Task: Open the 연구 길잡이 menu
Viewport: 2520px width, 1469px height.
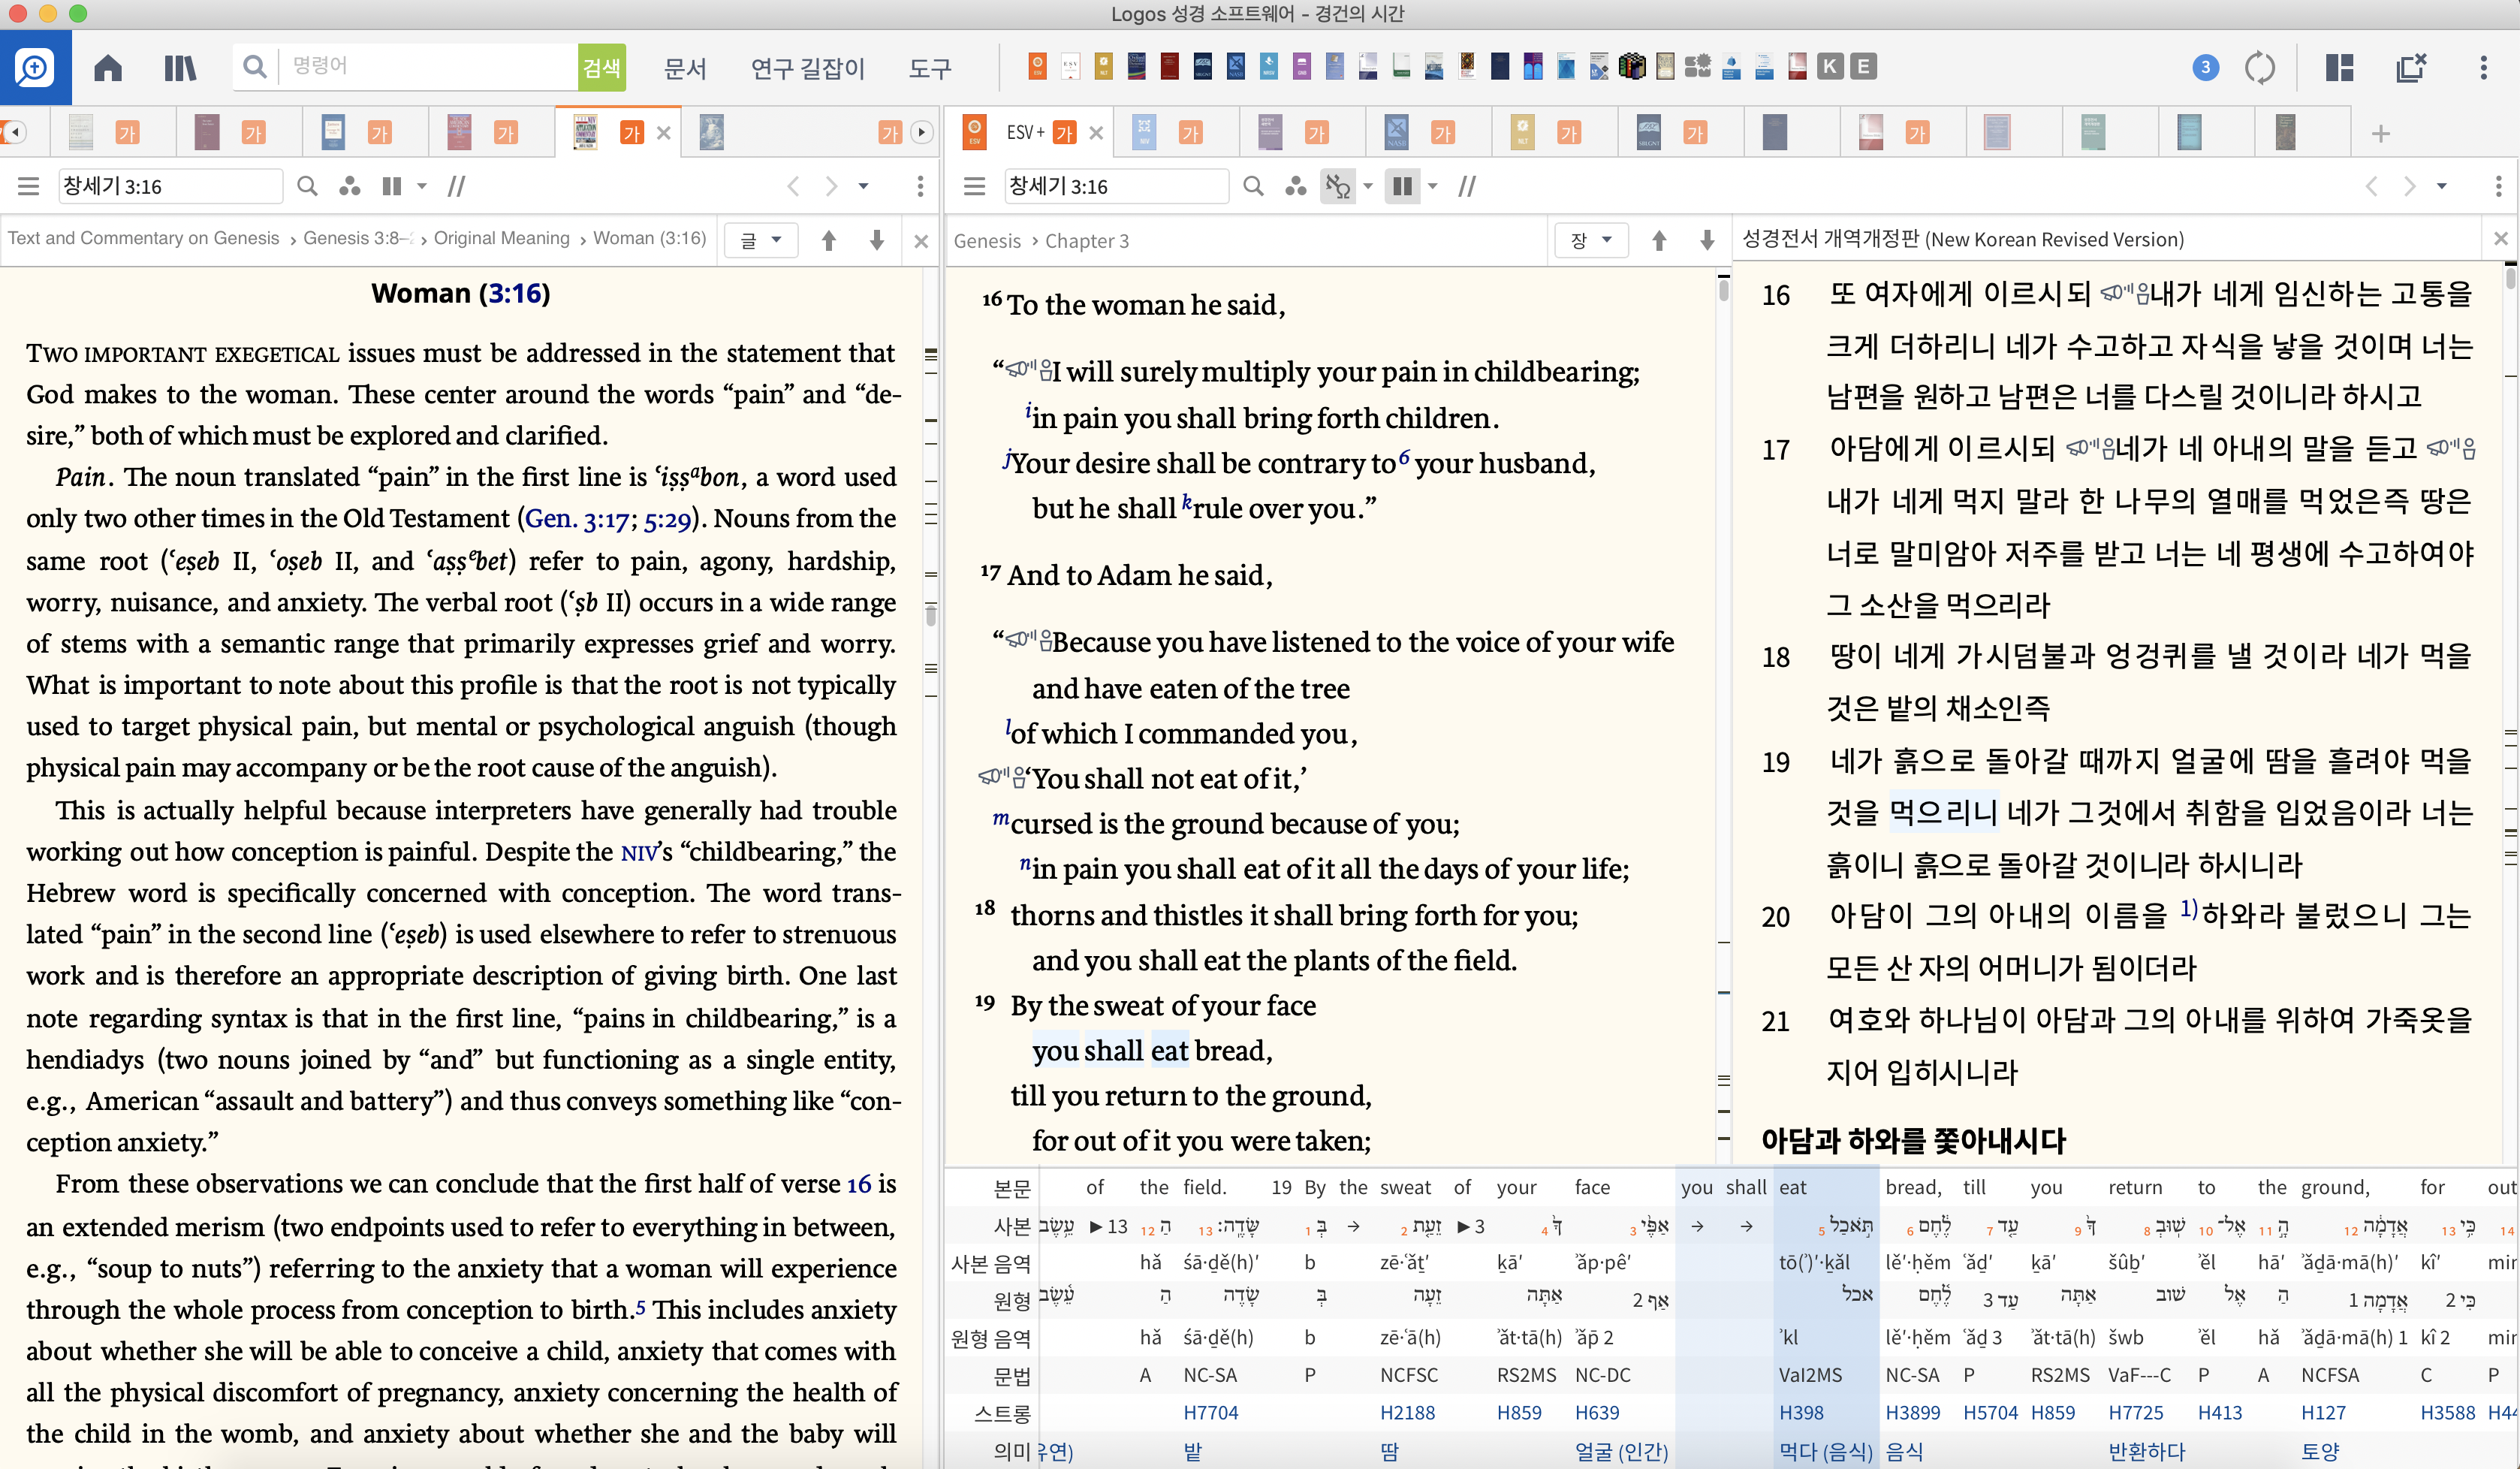Action: (807, 68)
